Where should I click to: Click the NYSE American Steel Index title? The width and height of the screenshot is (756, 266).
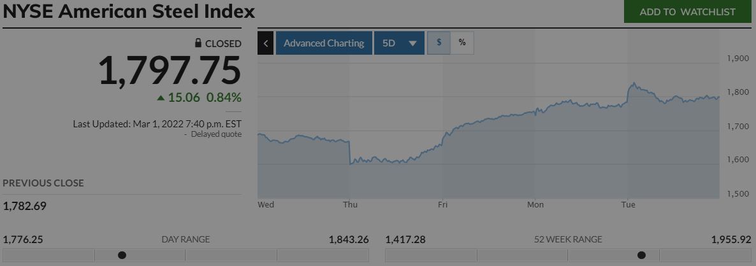(129, 11)
